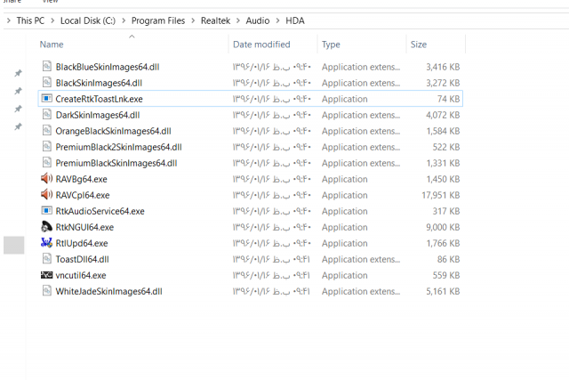Viewport: 569px width, 380px height.
Task: Click the first pin icon in the sidebar
Action: (18, 73)
